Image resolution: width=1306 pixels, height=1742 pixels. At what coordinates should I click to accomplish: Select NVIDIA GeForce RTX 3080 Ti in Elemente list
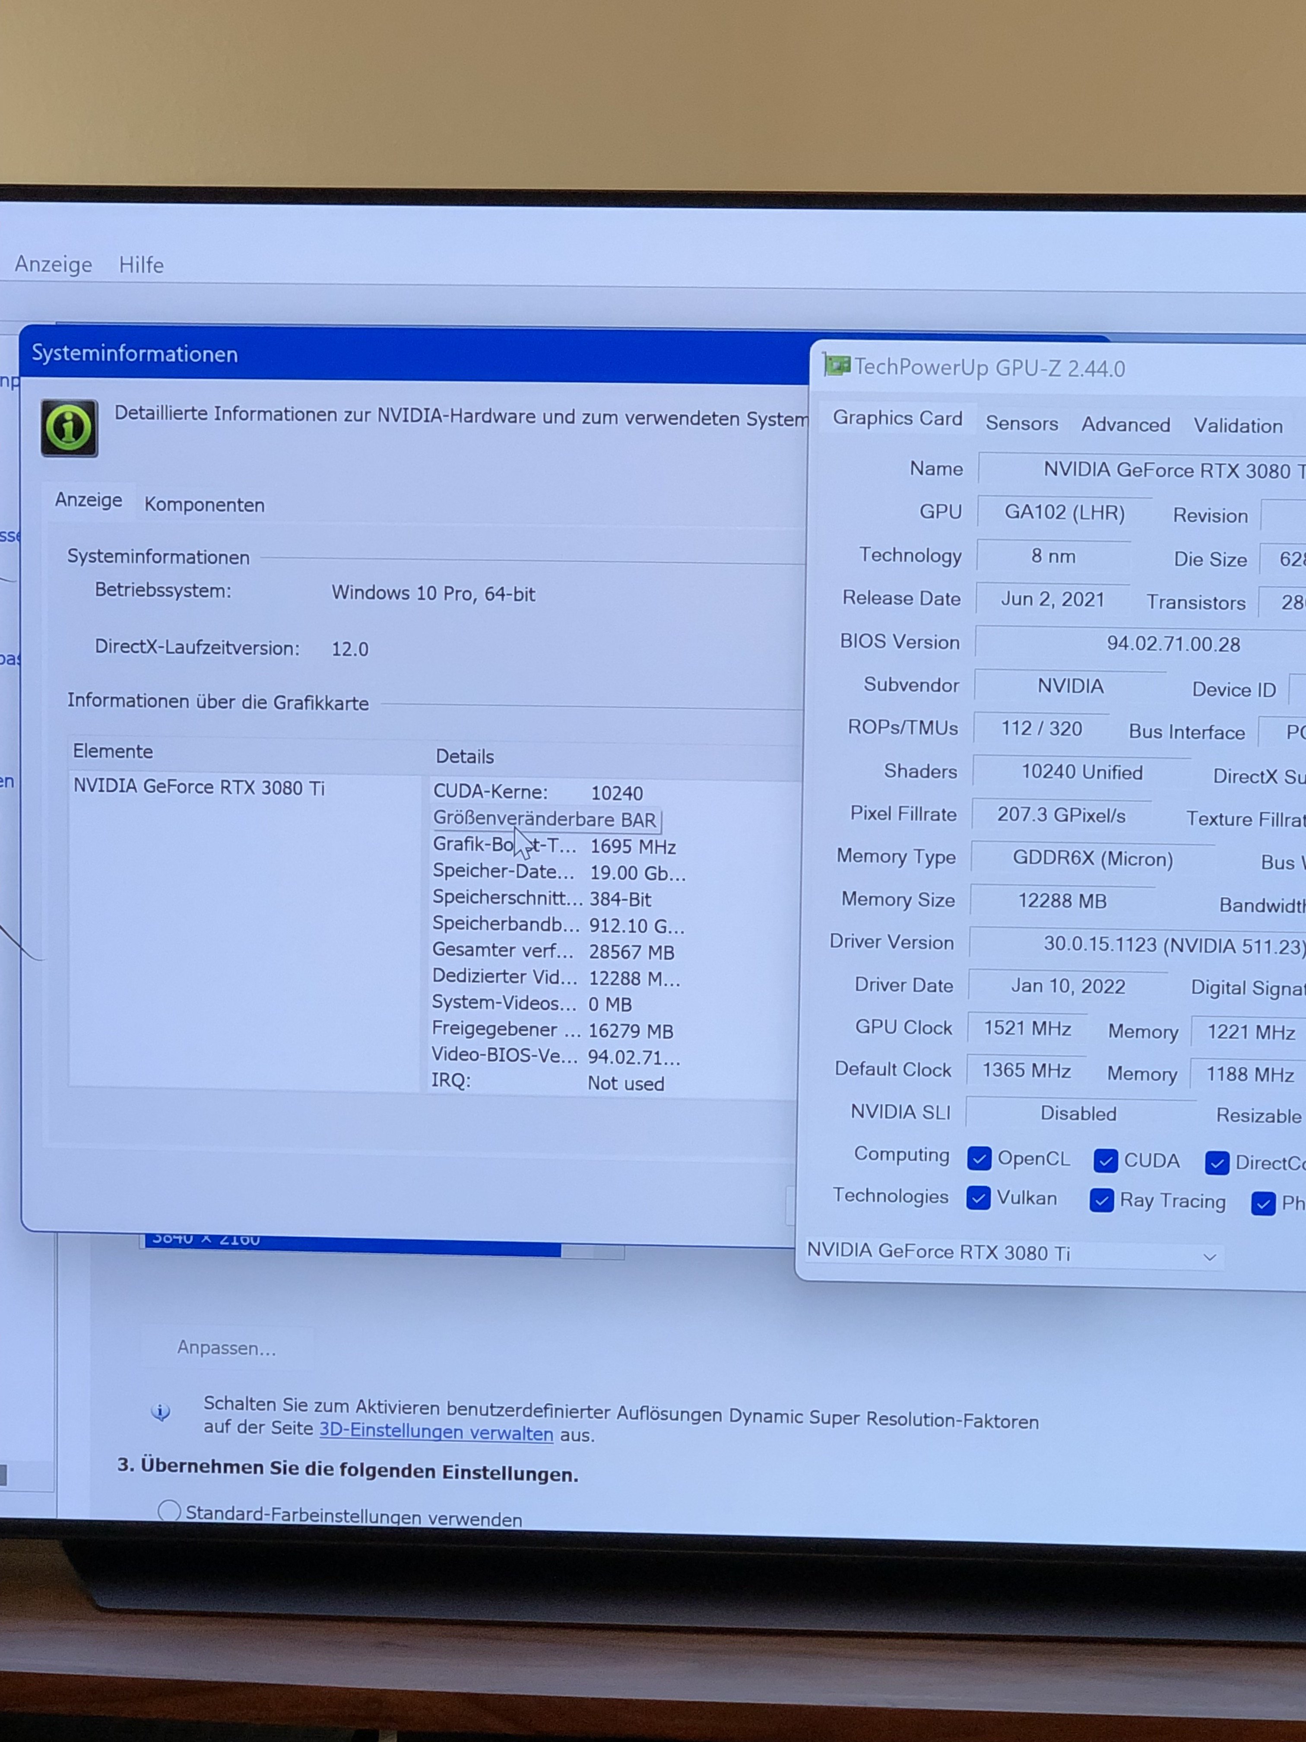pyautogui.click(x=198, y=788)
